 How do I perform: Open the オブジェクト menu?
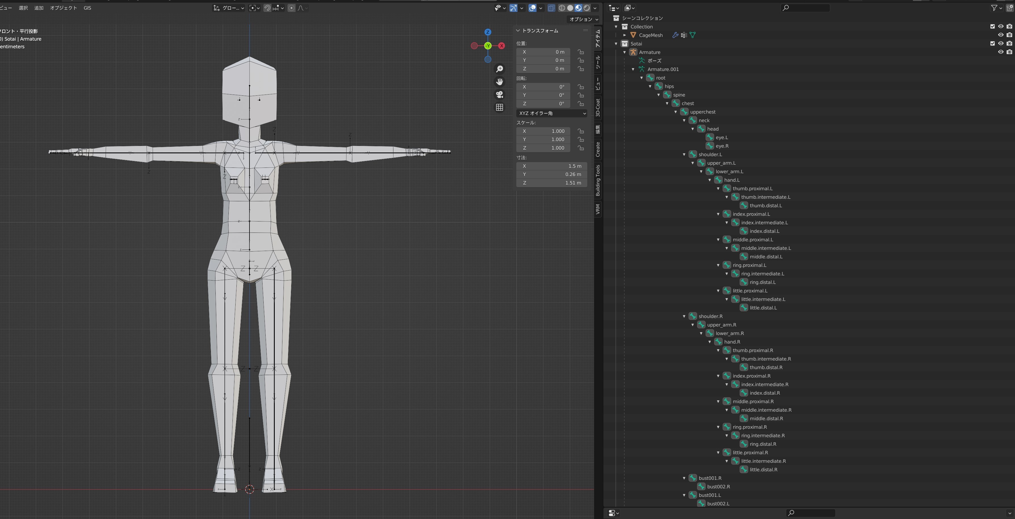point(64,8)
